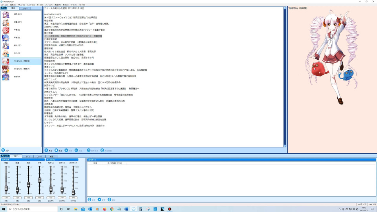
Task: Click the ABCニュース line
Action: point(51,79)
